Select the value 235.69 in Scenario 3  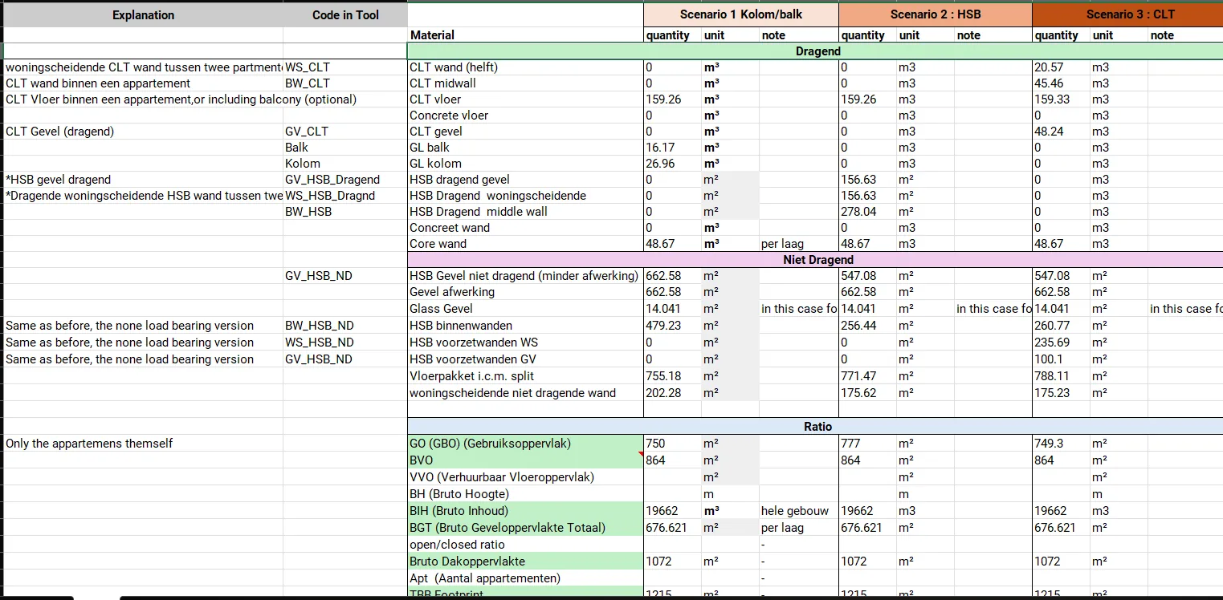click(1061, 343)
